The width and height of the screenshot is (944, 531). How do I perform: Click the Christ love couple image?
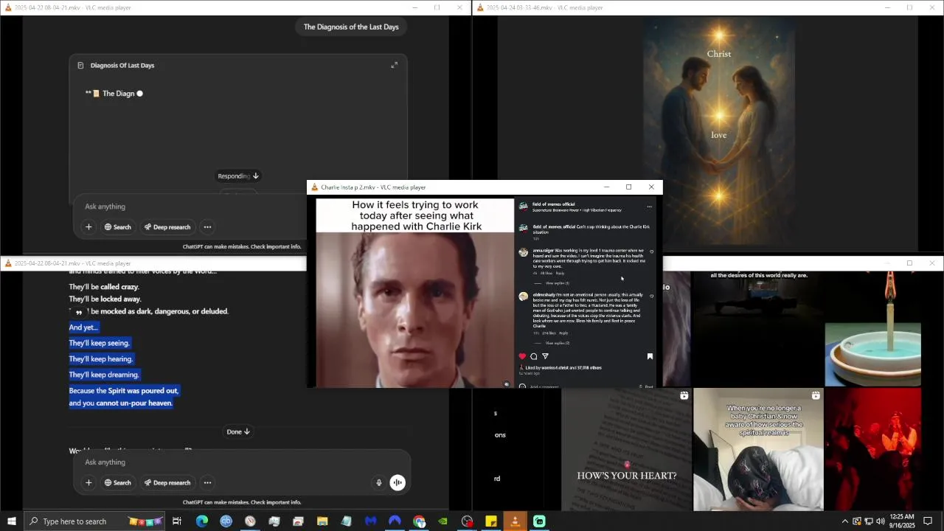[719, 133]
